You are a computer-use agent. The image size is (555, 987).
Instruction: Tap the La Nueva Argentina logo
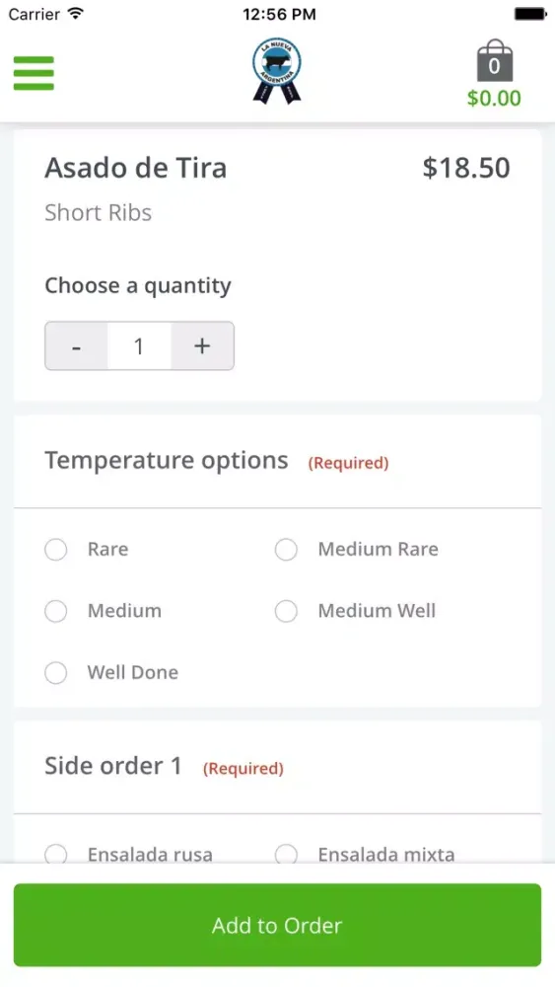277,70
